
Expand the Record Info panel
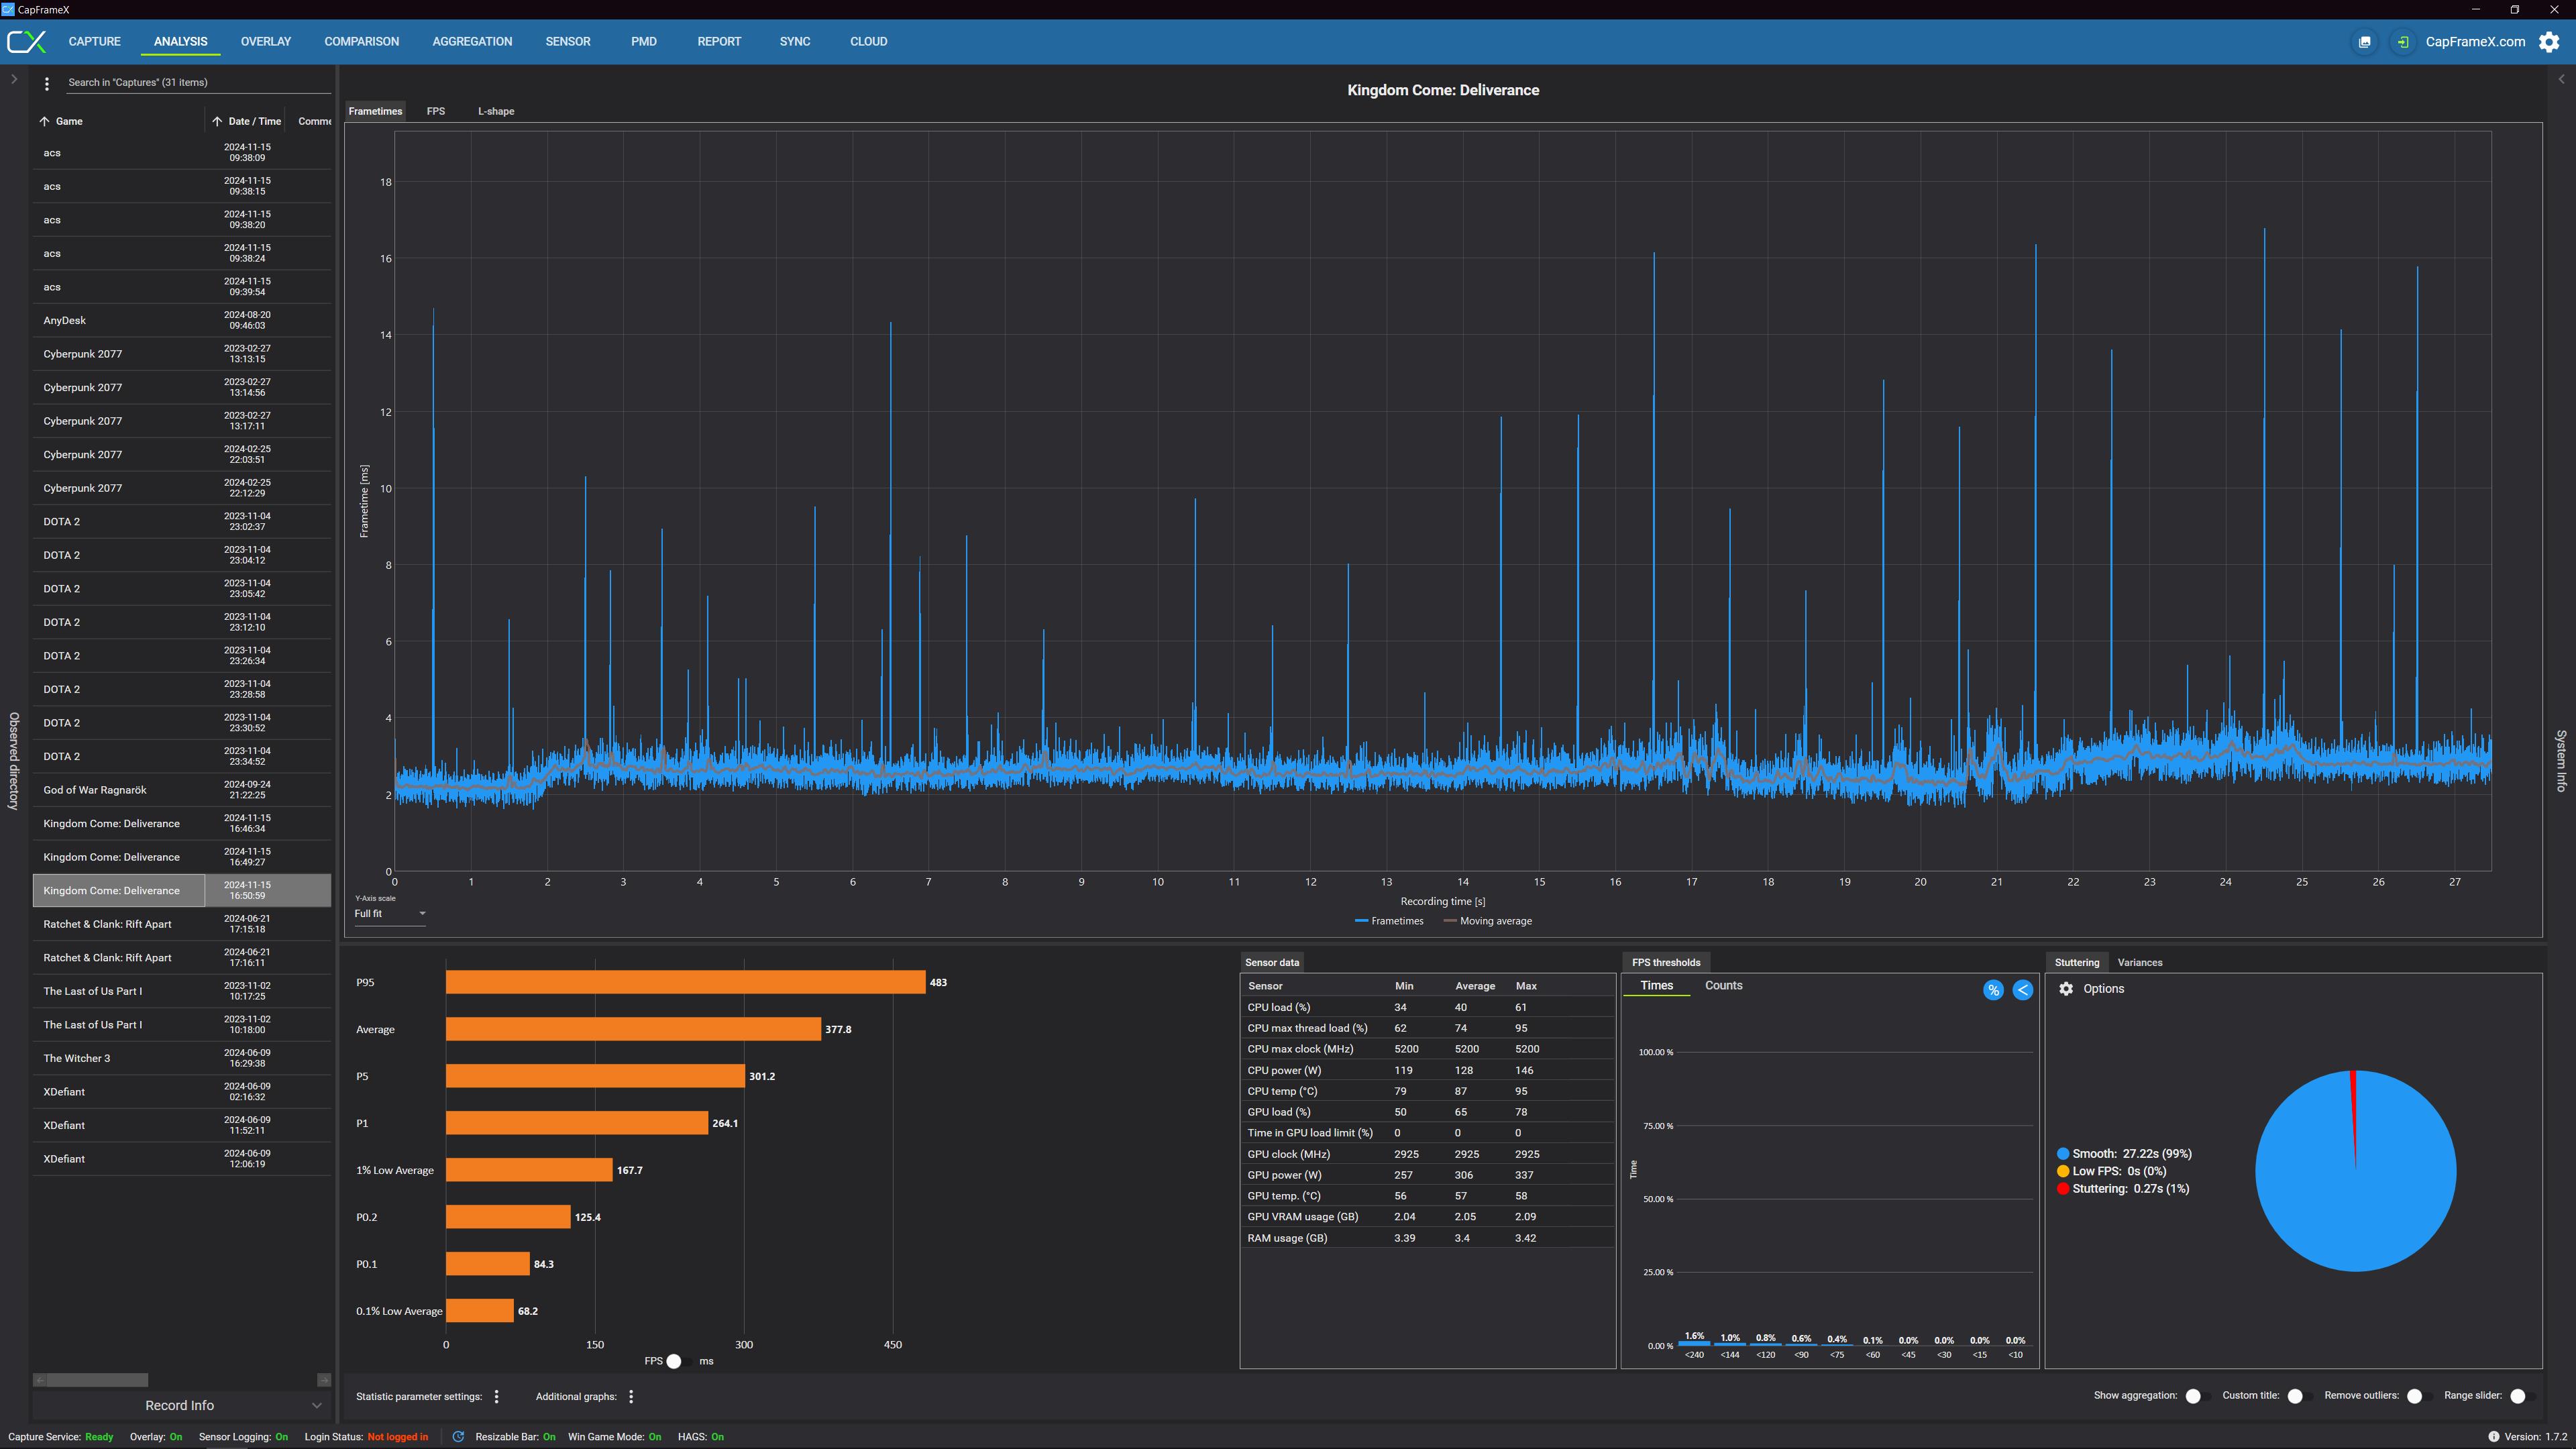tap(180, 1405)
